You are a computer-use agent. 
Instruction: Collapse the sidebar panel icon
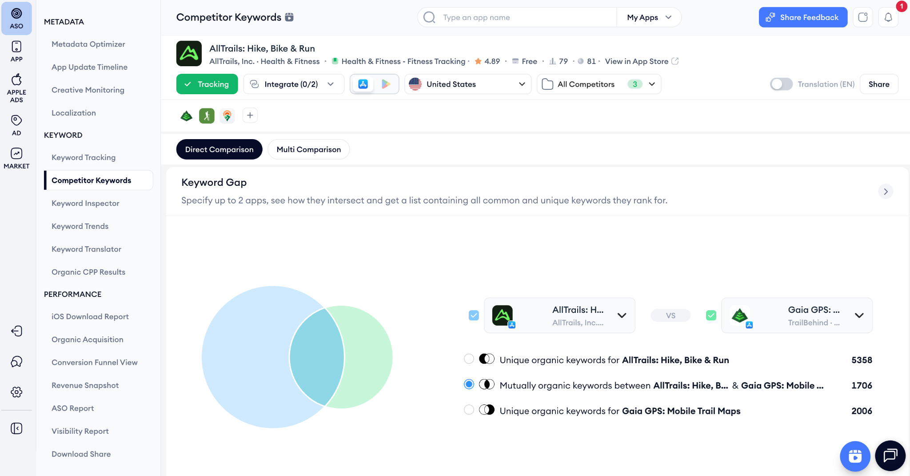coord(16,428)
